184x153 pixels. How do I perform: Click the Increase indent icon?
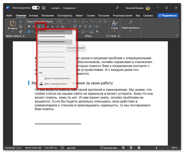tap(105, 21)
